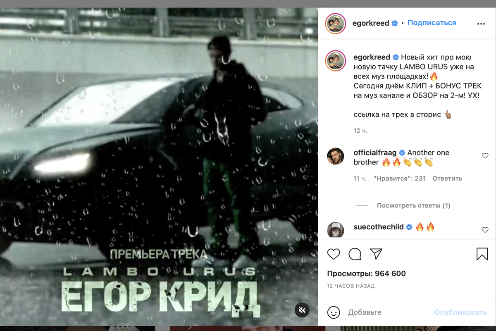Share post with paper plane icon

pyautogui.click(x=376, y=254)
